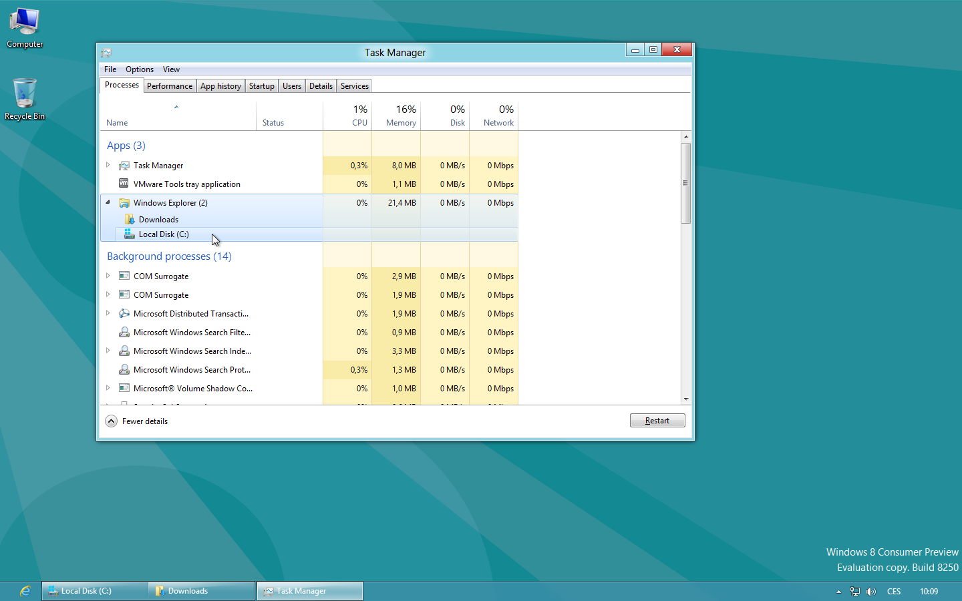Click the Apps (3) group heading
Screen dimensions: 962x601
click(126, 146)
